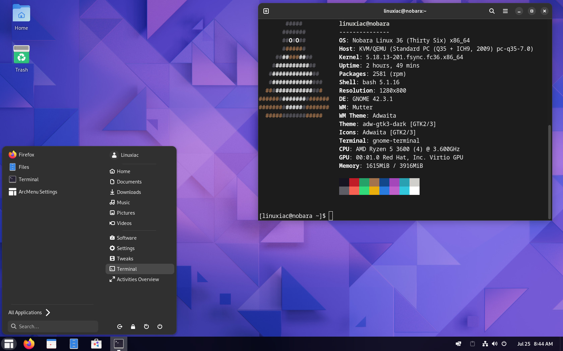
Task: Open ArcMenu Settings from pinned apps
Action: coord(38,192)
